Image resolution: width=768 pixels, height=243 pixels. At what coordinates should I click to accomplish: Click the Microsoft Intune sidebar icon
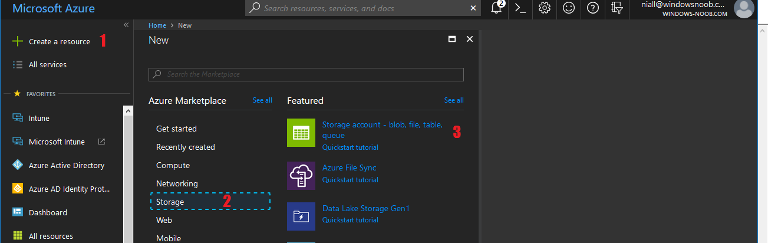pos(18,142)
